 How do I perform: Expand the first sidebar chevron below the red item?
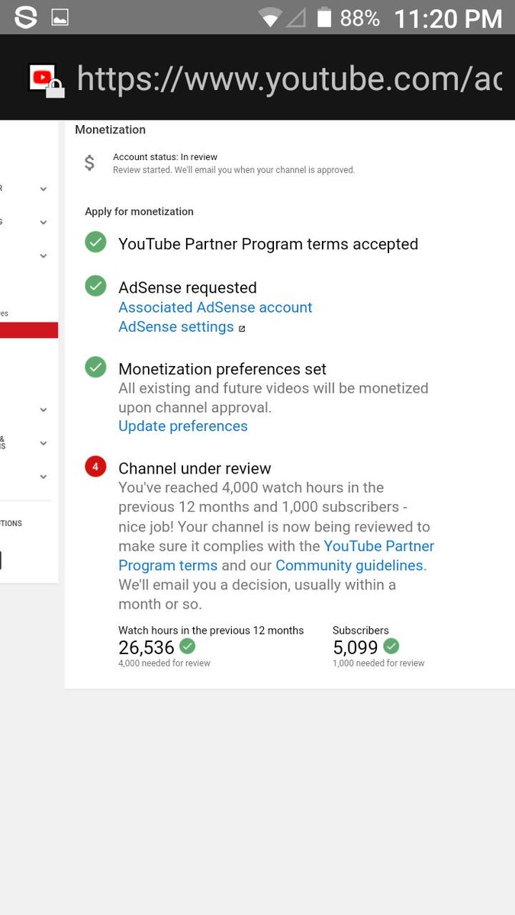pos(43,410)
